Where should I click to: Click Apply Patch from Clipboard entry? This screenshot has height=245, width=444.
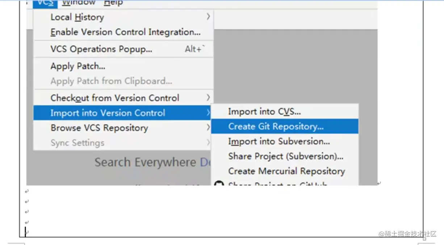pos(111,81)
